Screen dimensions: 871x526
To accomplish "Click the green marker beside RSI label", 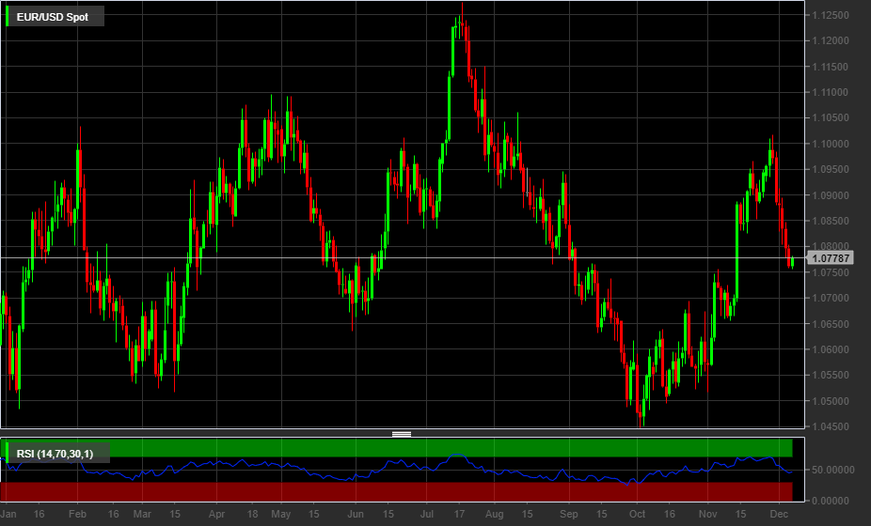I will (8, 455).
